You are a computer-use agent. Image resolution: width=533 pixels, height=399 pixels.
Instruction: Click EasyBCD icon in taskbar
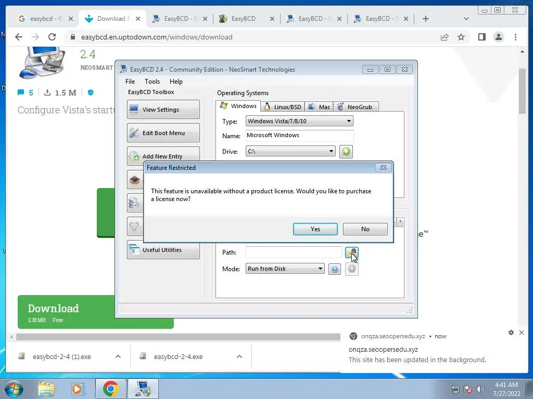143,389
